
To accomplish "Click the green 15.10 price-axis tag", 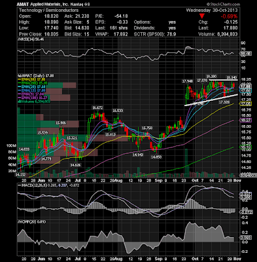I will pos(246,147).
